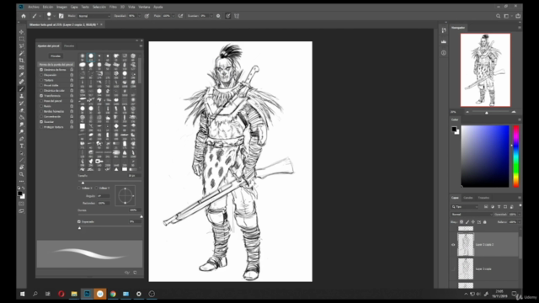Select the Hand tool
The height and width of the screenshot is (303, 539).
(21, 167)
